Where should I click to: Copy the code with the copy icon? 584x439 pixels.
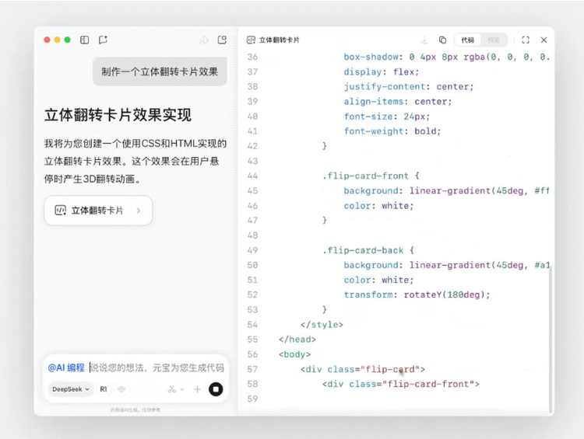click(x=442, y=40)
